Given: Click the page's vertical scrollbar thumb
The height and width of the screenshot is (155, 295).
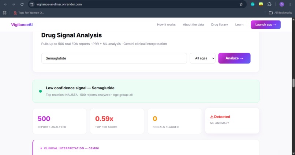Looking at the screenshot, I should (x=293, y=83).
